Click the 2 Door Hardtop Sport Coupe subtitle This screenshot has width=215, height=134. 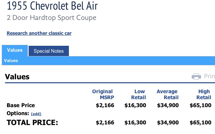point(51,18)
